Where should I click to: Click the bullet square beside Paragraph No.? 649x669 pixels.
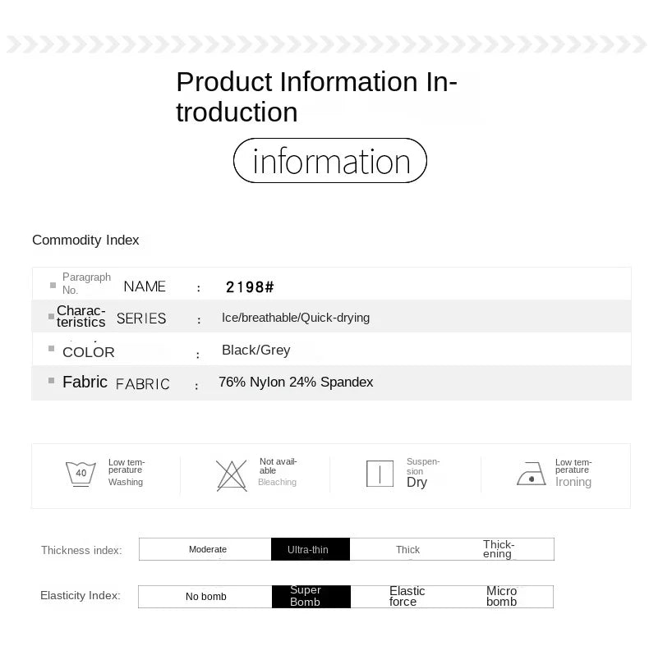(x=53, y=285)
